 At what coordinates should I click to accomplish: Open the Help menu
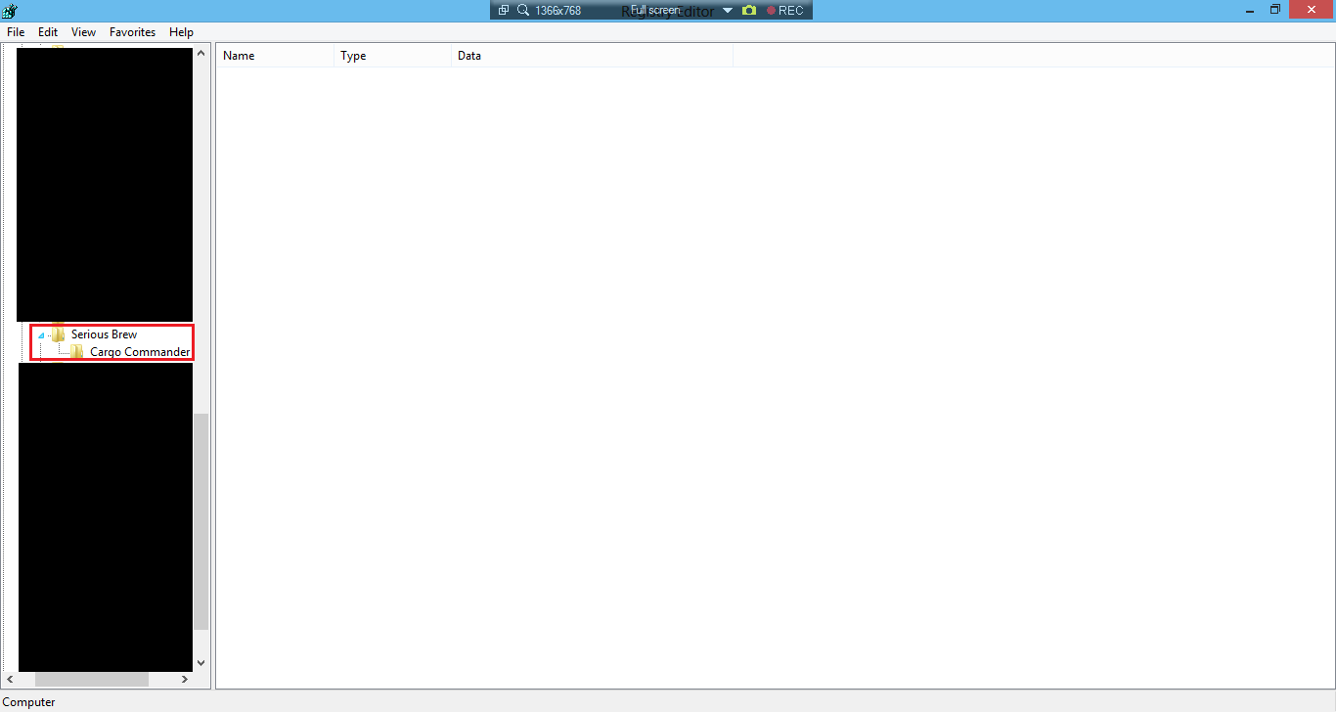click(x=181, y=32)
